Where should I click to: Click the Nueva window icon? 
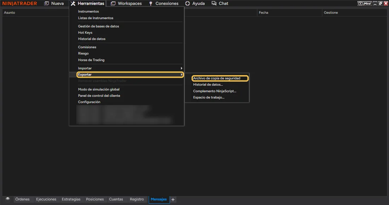coord(46,4)
